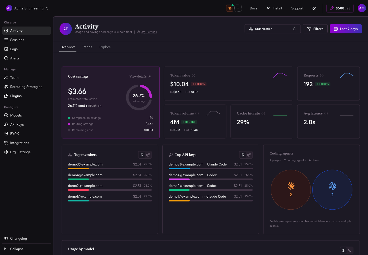This screenshot has height=255, width=368.
Task: Open Integrations page
Action: click(27, 143)
